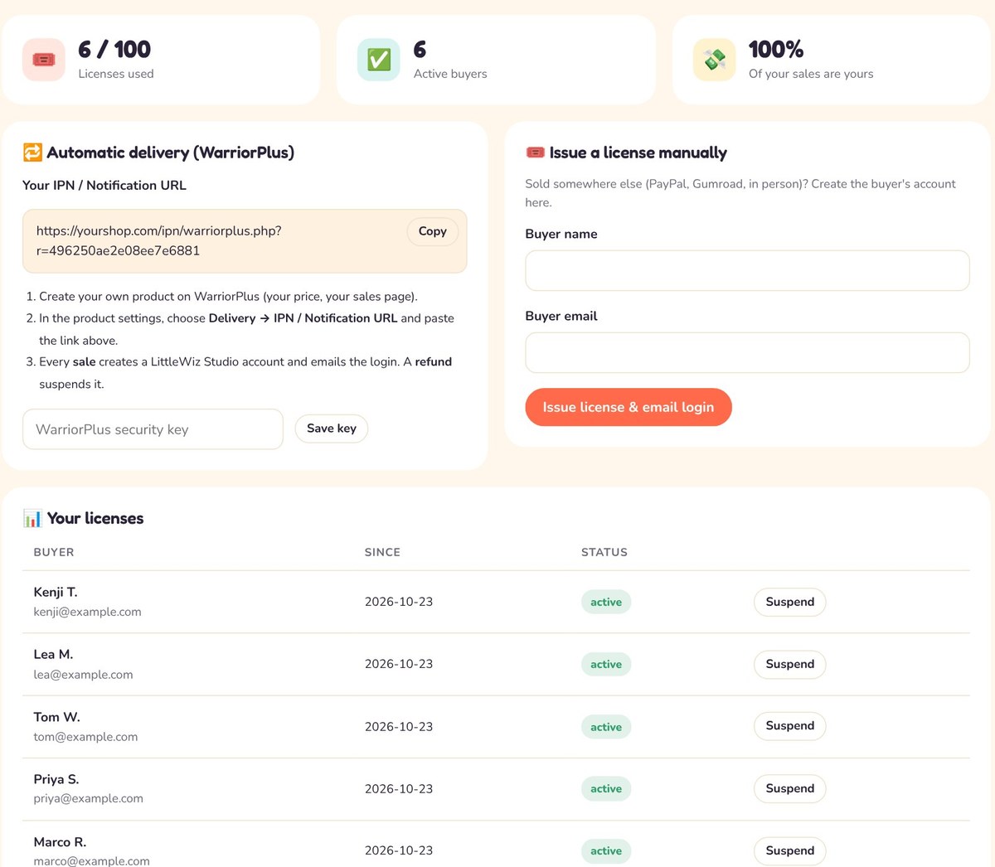
Task: Click the money icon by sales percentage
Action: 714,60
